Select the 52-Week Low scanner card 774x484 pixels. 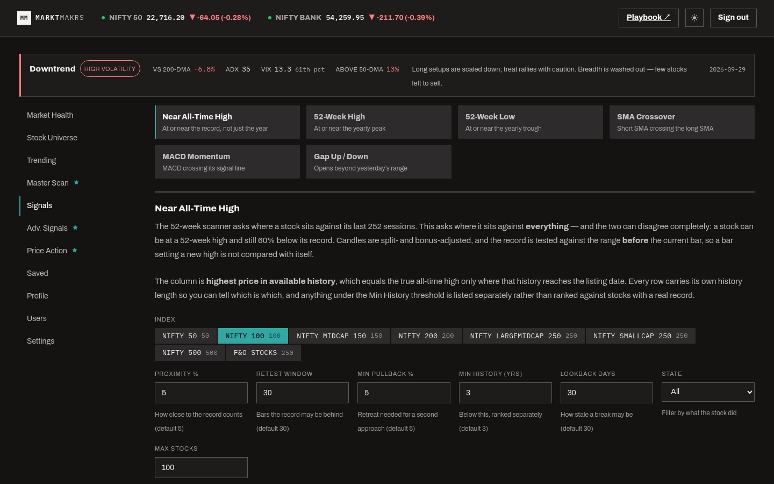pyautogui.click(x=531, y=122)
